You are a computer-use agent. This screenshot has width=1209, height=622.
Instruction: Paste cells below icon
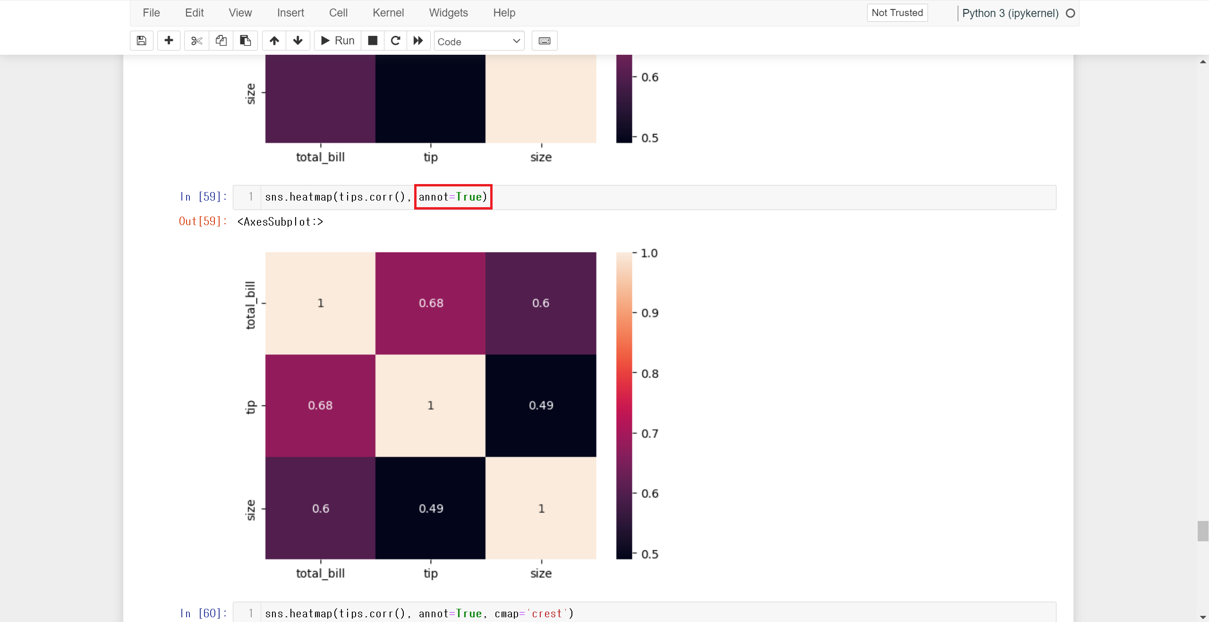[245, 41]
